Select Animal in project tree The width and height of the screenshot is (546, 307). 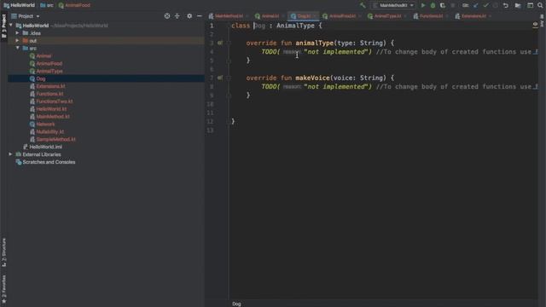click(x=44, y=55)
